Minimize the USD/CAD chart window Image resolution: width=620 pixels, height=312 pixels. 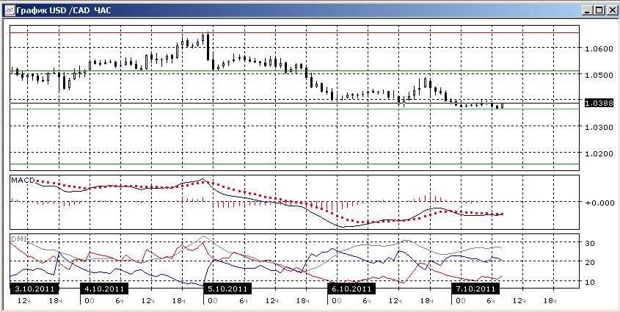tap(588, 10)
